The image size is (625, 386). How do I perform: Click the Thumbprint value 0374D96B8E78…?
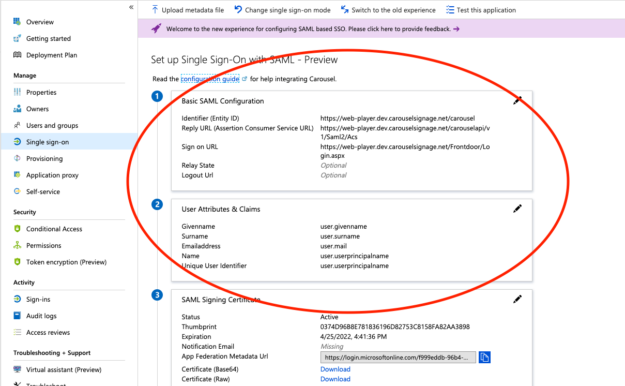coord(395,327)
